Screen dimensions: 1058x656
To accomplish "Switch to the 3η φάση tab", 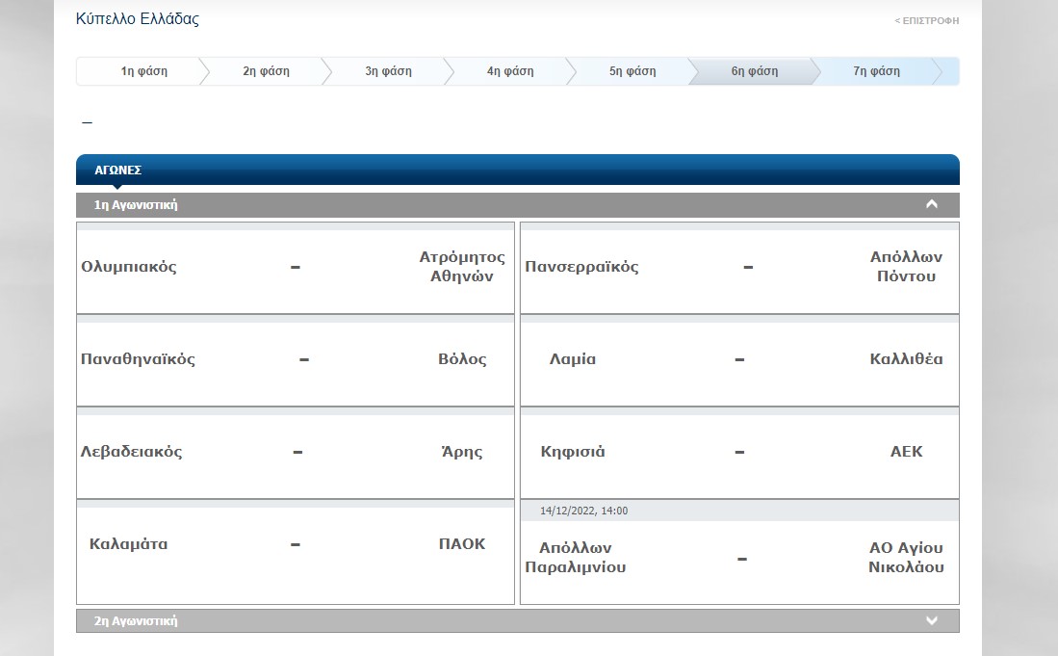I will pos(388,71).
